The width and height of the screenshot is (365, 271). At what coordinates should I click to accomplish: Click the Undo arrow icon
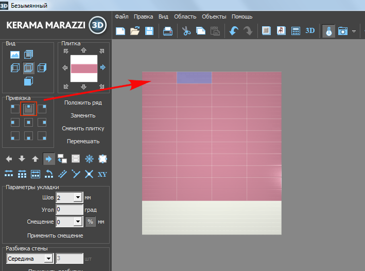click(234, 31)
